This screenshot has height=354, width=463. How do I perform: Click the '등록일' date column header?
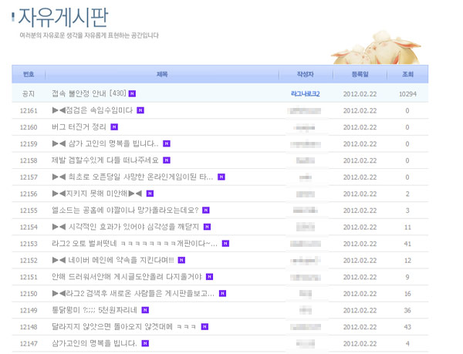click(360, 75)
